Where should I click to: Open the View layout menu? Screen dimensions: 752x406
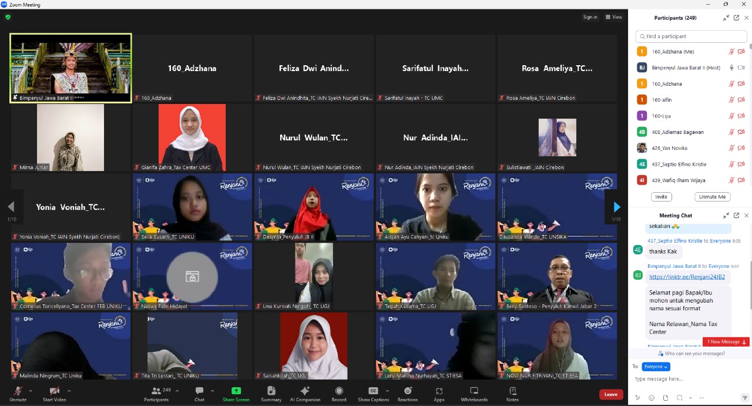[x=613, y=17]
